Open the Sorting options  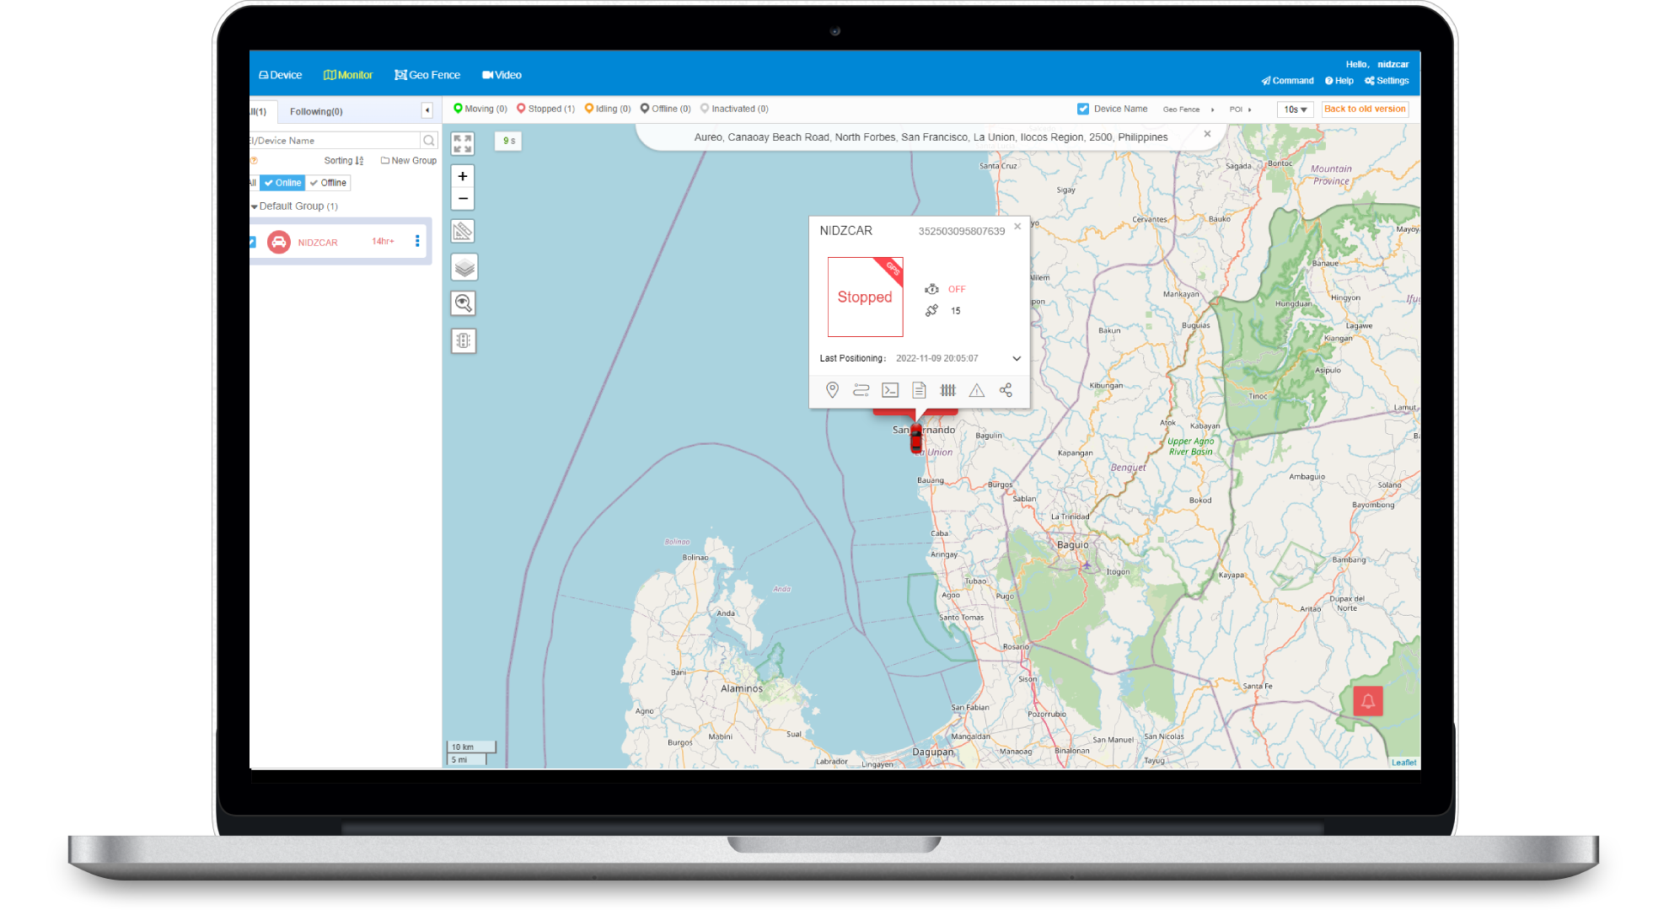pos(344,160)
